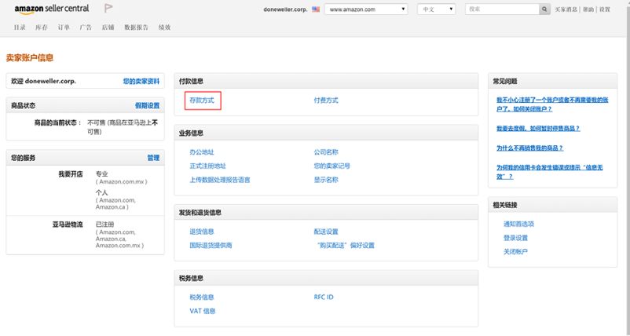Click the 卖家账户信息 page heading
Image resolution: width=630 pixels, height=336 pixels.
point(30,58)
